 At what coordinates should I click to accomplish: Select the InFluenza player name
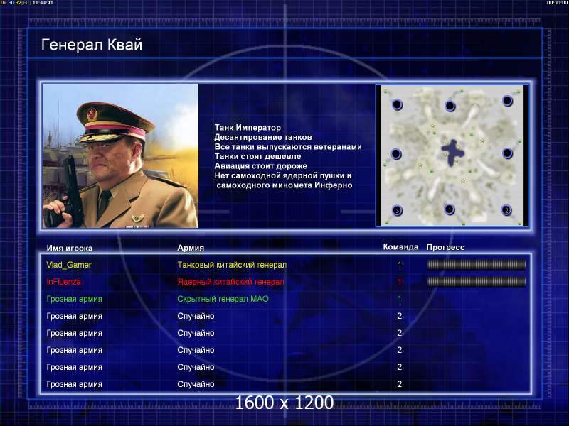tap(65, 282)
